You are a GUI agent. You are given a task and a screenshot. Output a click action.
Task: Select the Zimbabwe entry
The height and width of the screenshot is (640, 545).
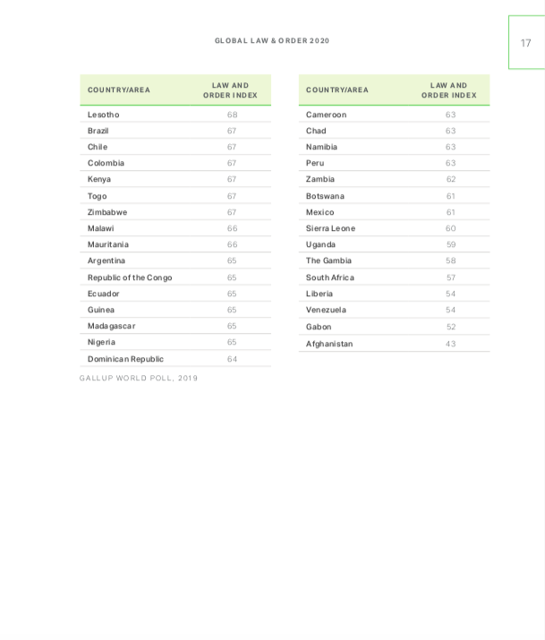107,212
